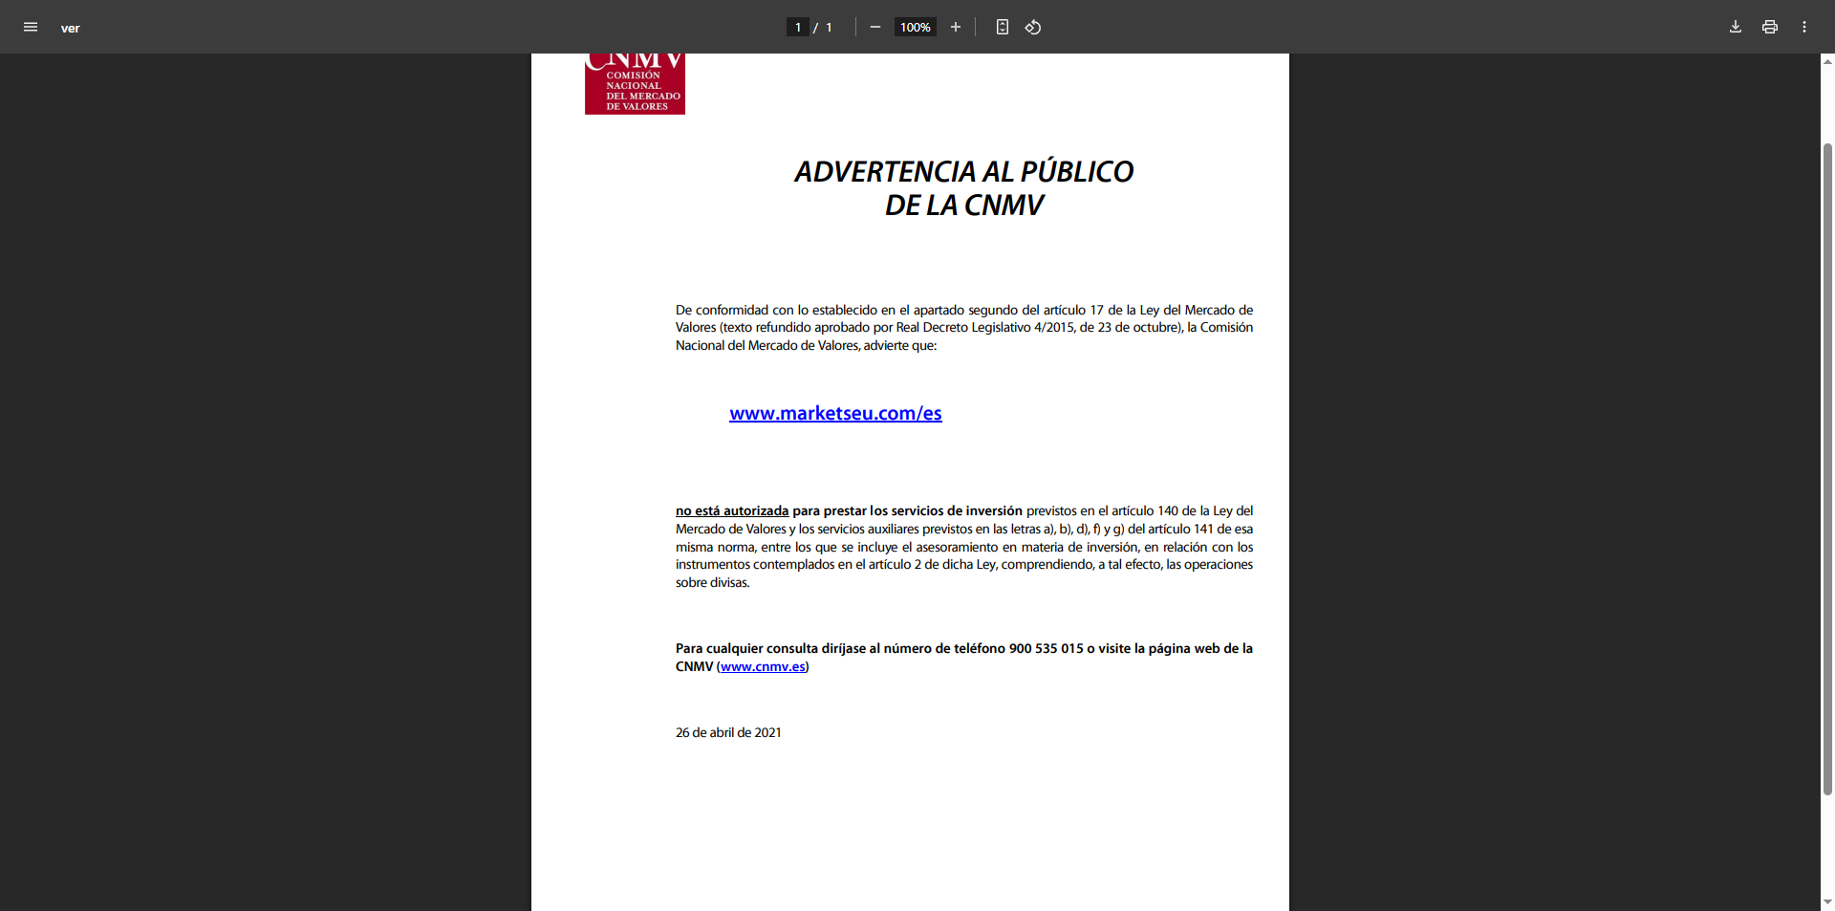Download the PDF file

coord(1735,27)
